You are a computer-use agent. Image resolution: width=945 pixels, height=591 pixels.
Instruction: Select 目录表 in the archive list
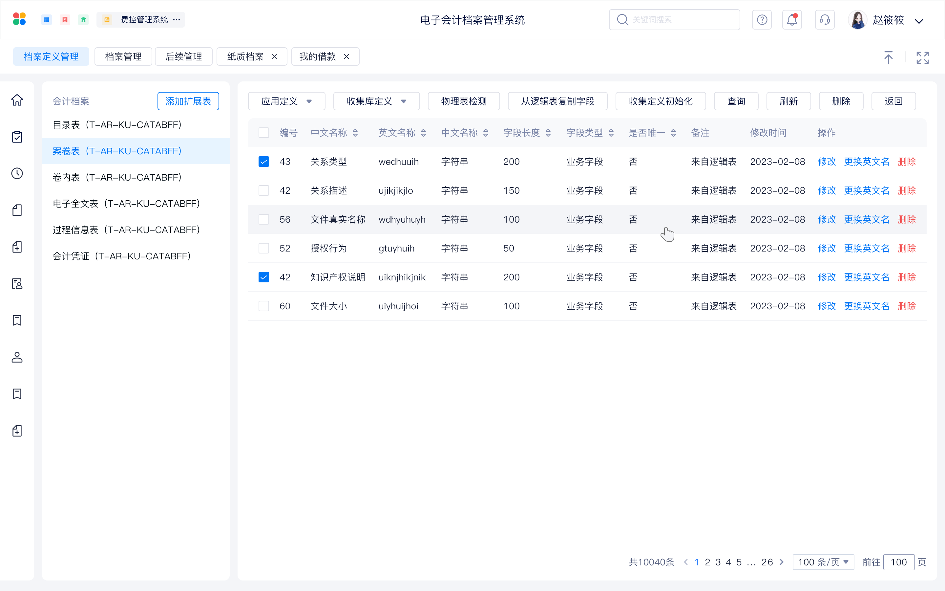point(136,125)
